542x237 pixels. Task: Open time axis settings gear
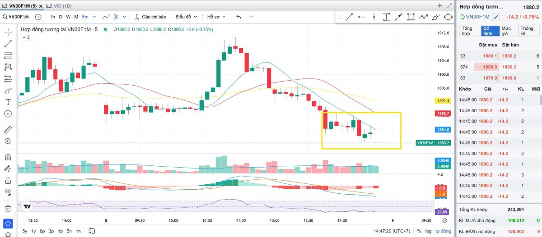445,221
